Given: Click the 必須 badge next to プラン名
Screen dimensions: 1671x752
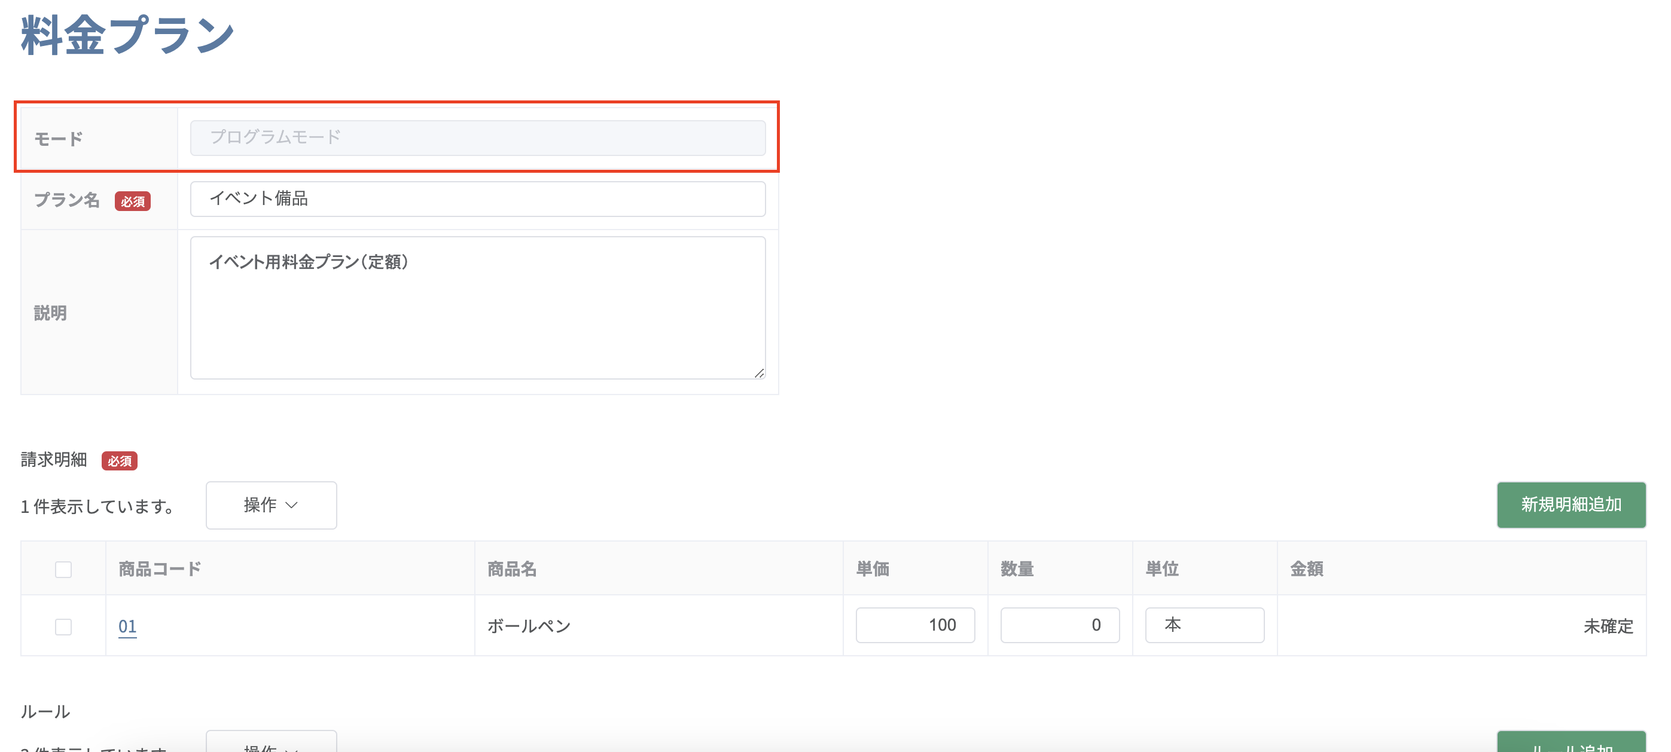Looking at the screenshot, I should [132, 201].
